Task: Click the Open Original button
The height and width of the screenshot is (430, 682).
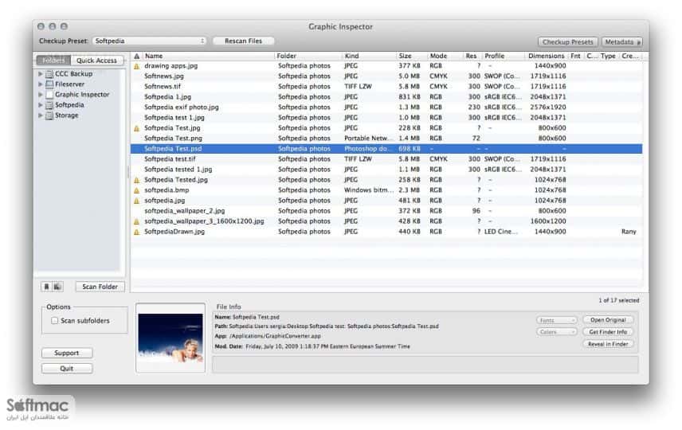Action: [608, 320]
